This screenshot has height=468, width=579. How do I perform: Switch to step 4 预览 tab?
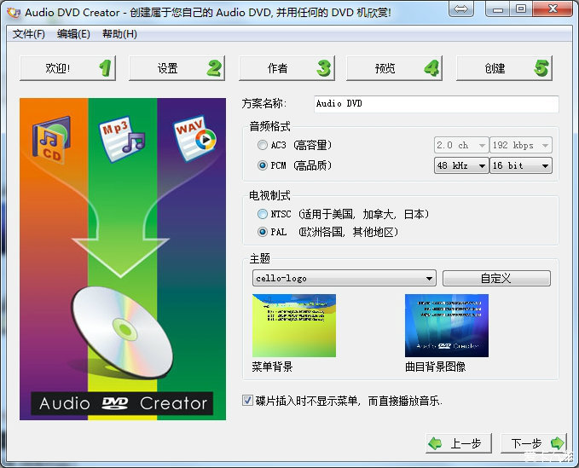pos(394,68)
